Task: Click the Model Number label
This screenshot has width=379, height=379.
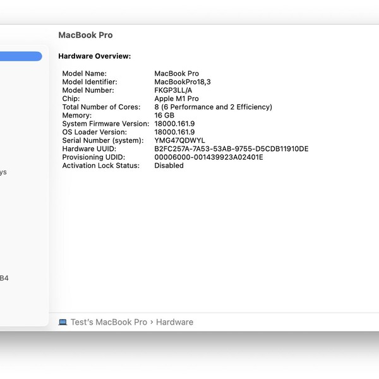Action: coord(88,90)
